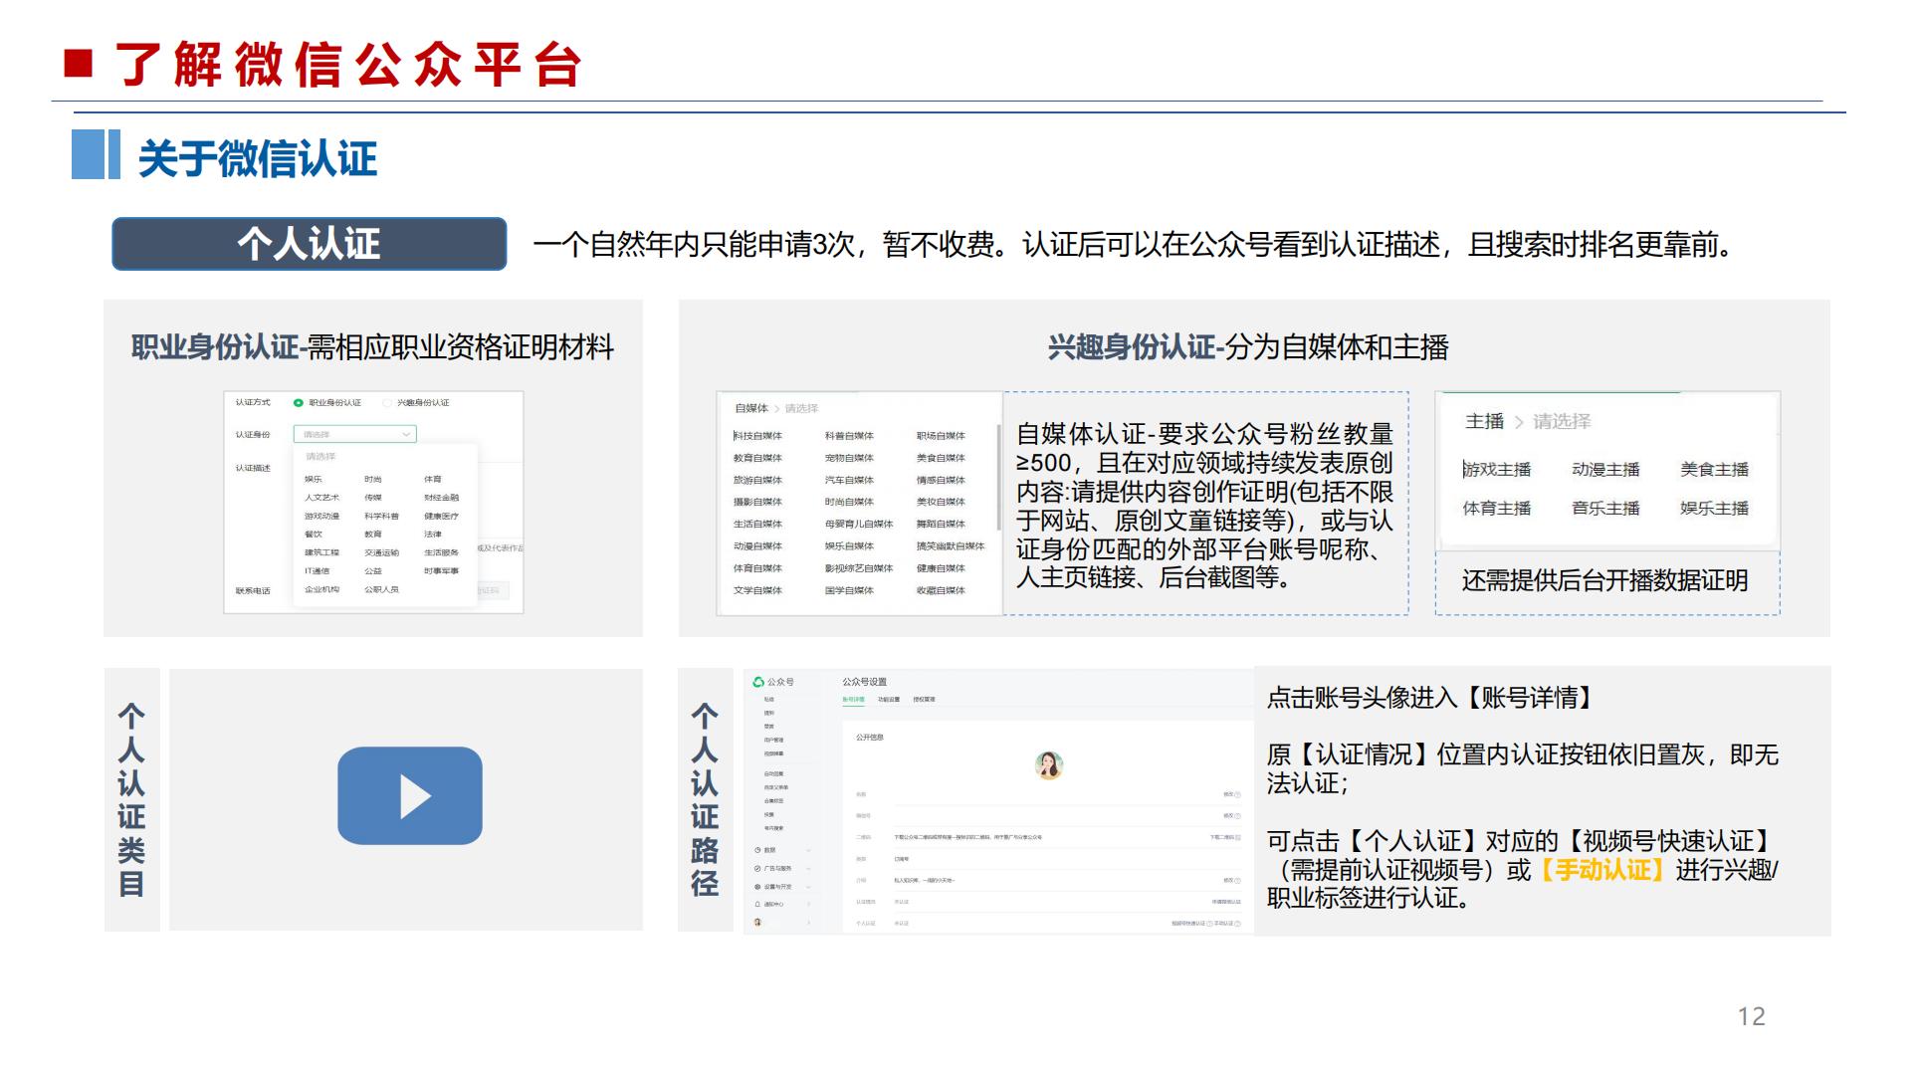Click the 数据 clock icon in sidebar
Viewport: 1918px width, 1072px height.
tap(757, 850)
